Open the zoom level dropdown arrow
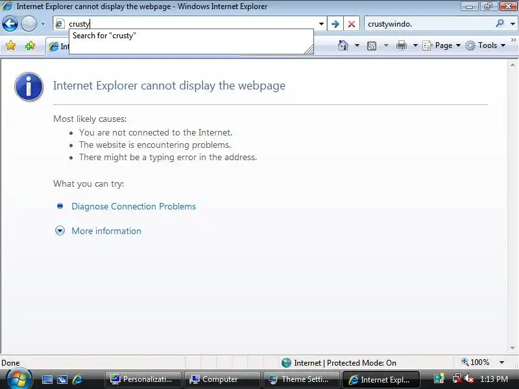The height and width of the screenshot is (389, 519). [501, 362]
